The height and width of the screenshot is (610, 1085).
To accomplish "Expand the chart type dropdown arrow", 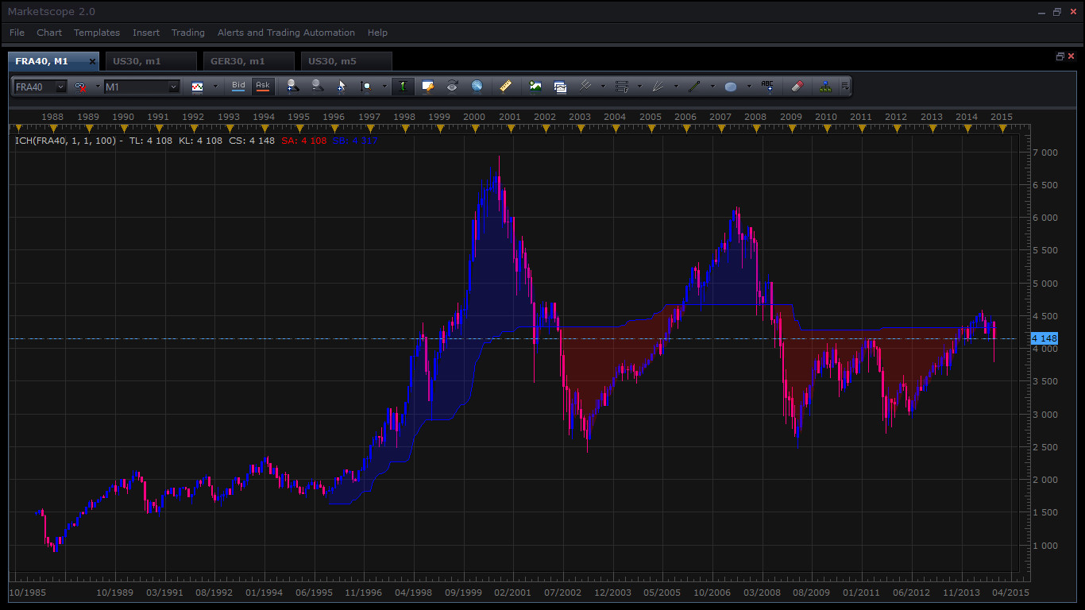I will [215, 87].
